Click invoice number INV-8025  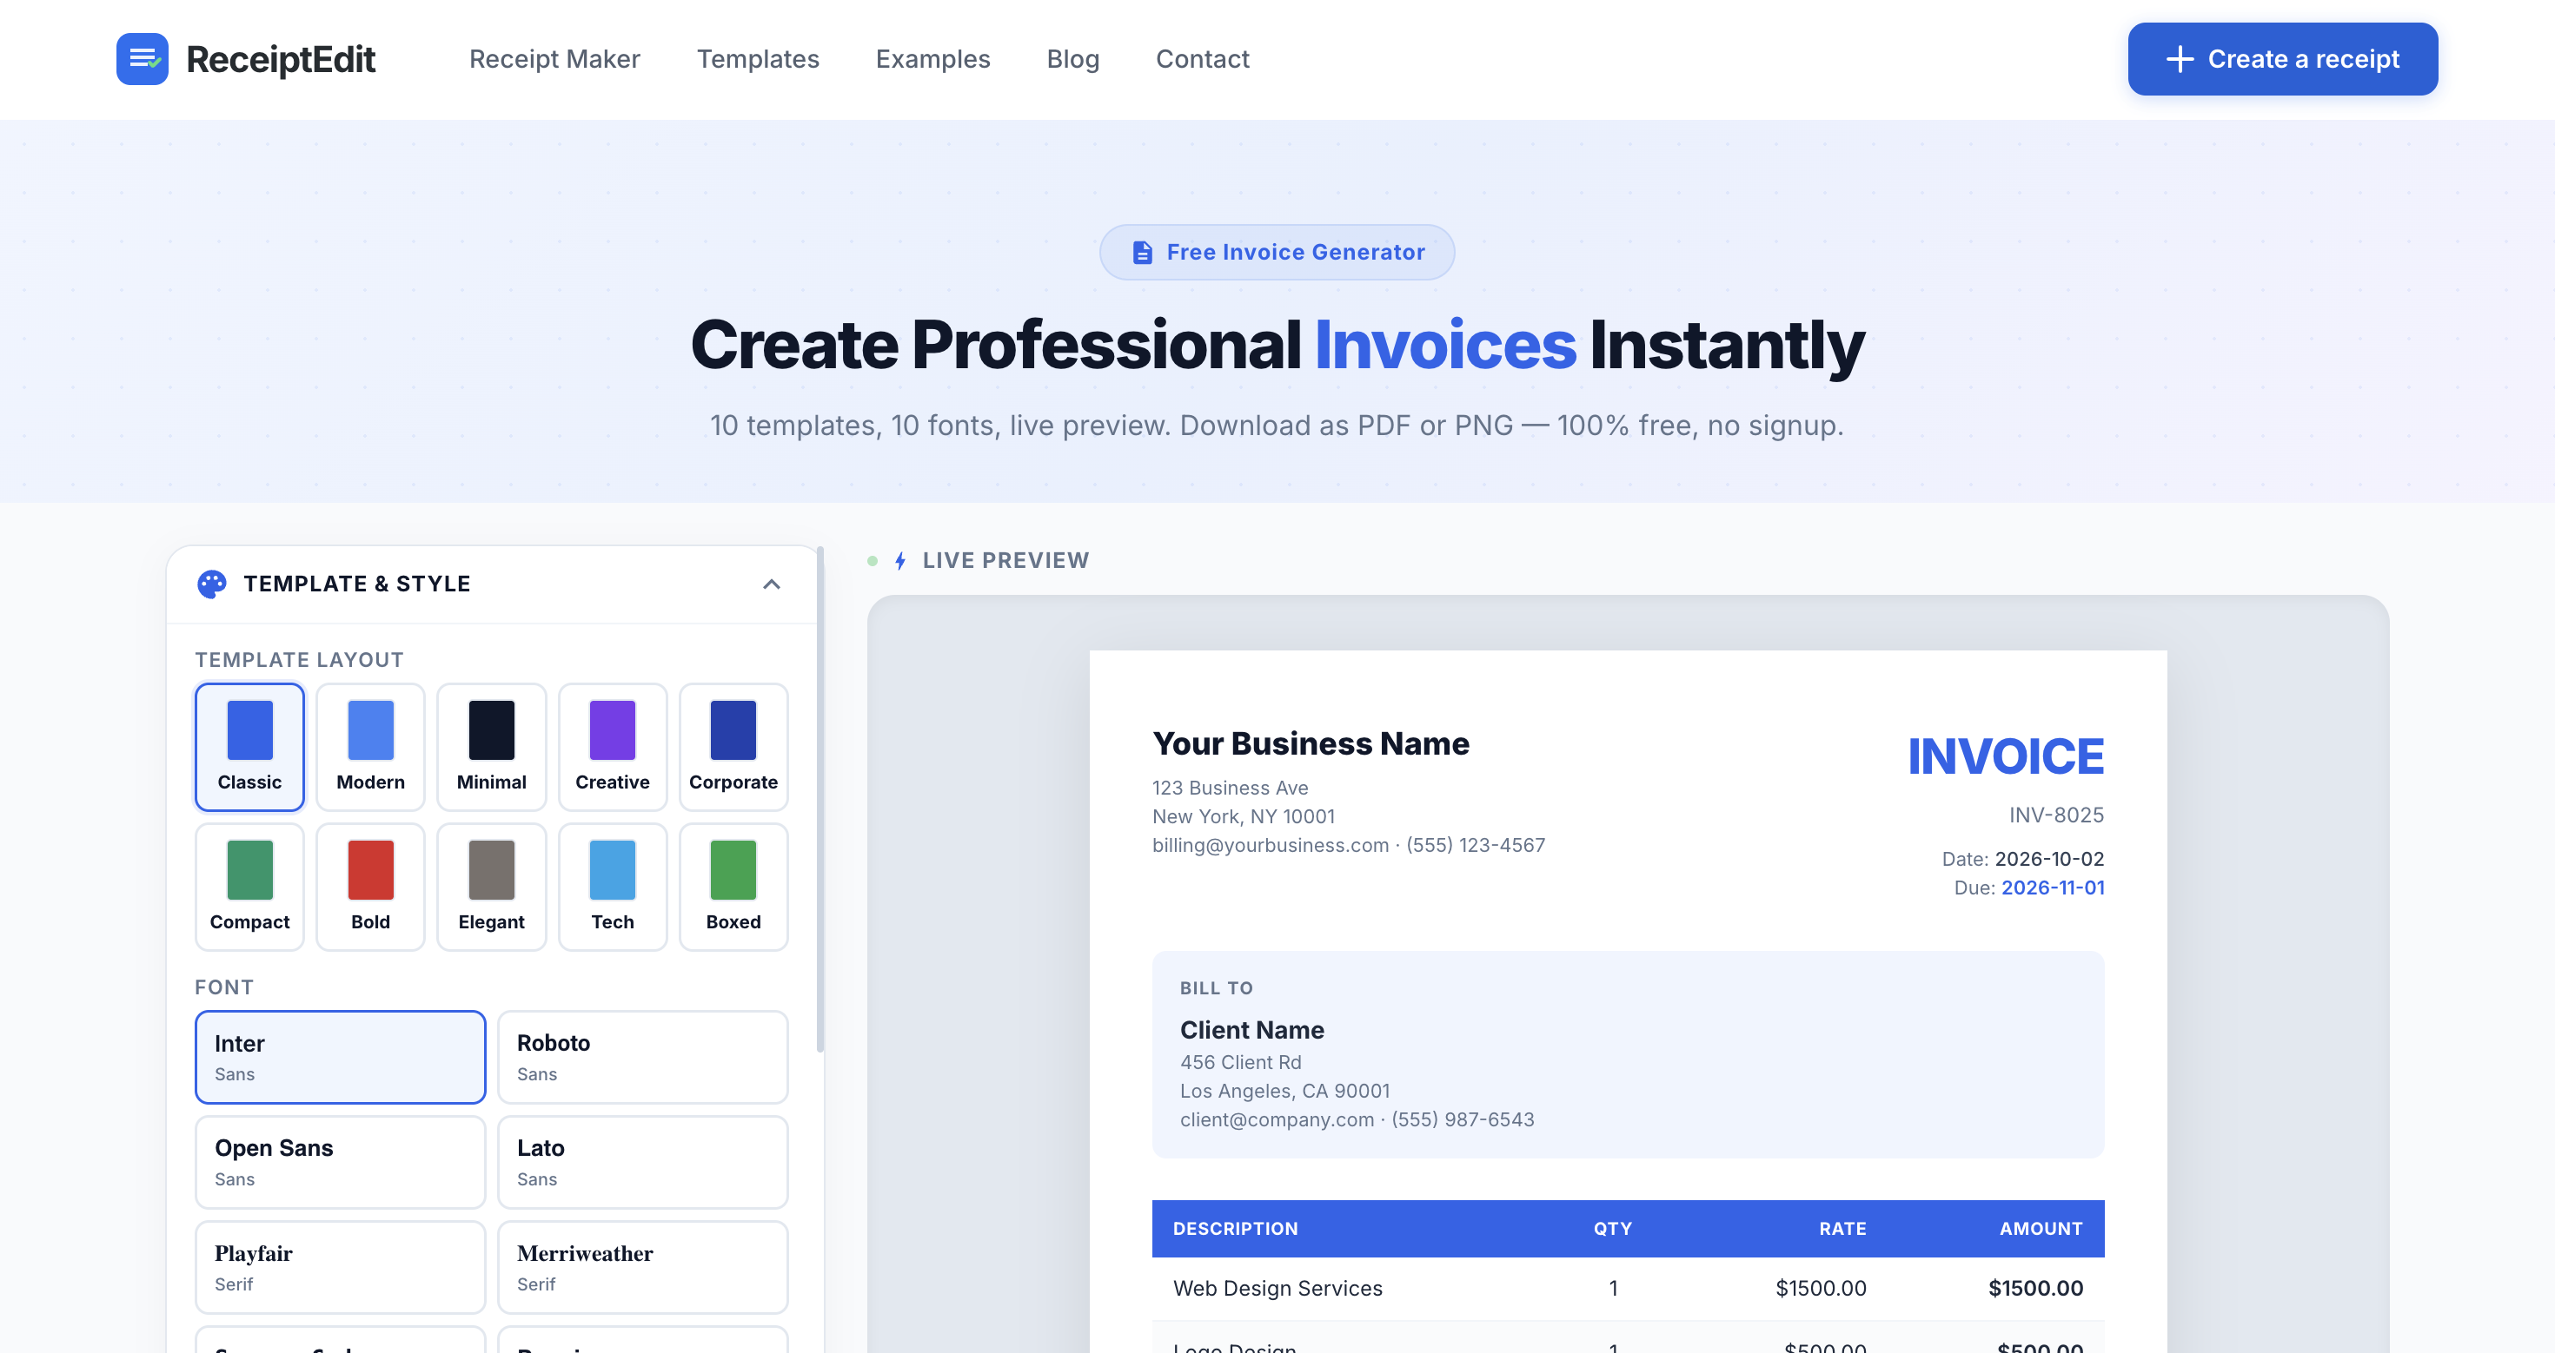click(x=2056, y=815)
